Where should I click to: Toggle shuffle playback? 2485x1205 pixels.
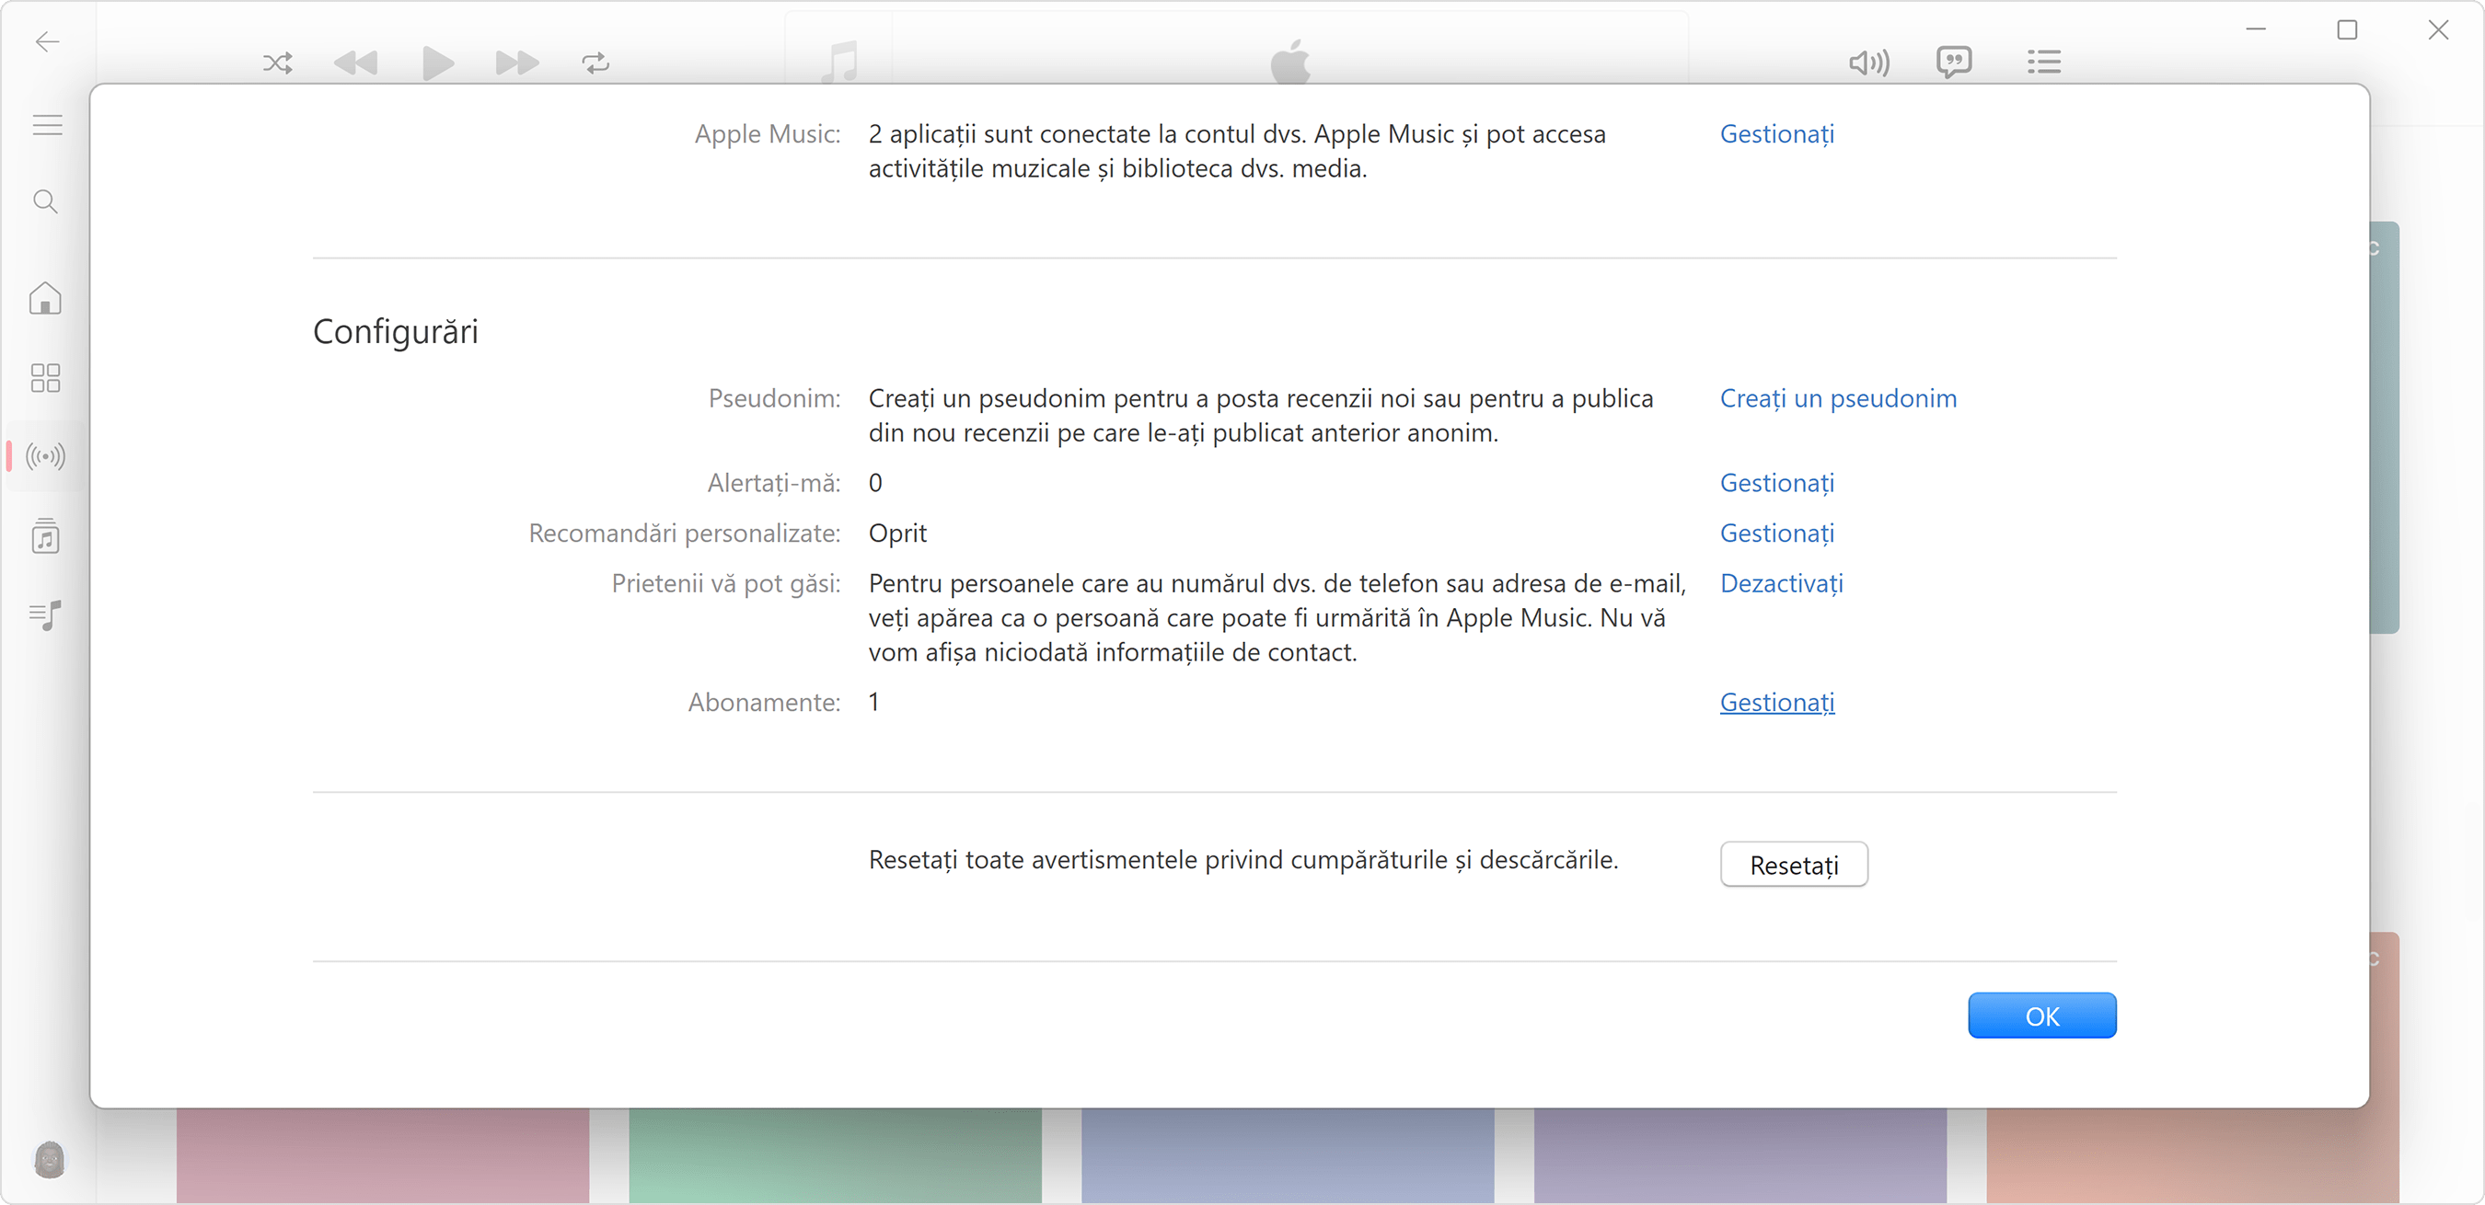[x=277, y=63]
